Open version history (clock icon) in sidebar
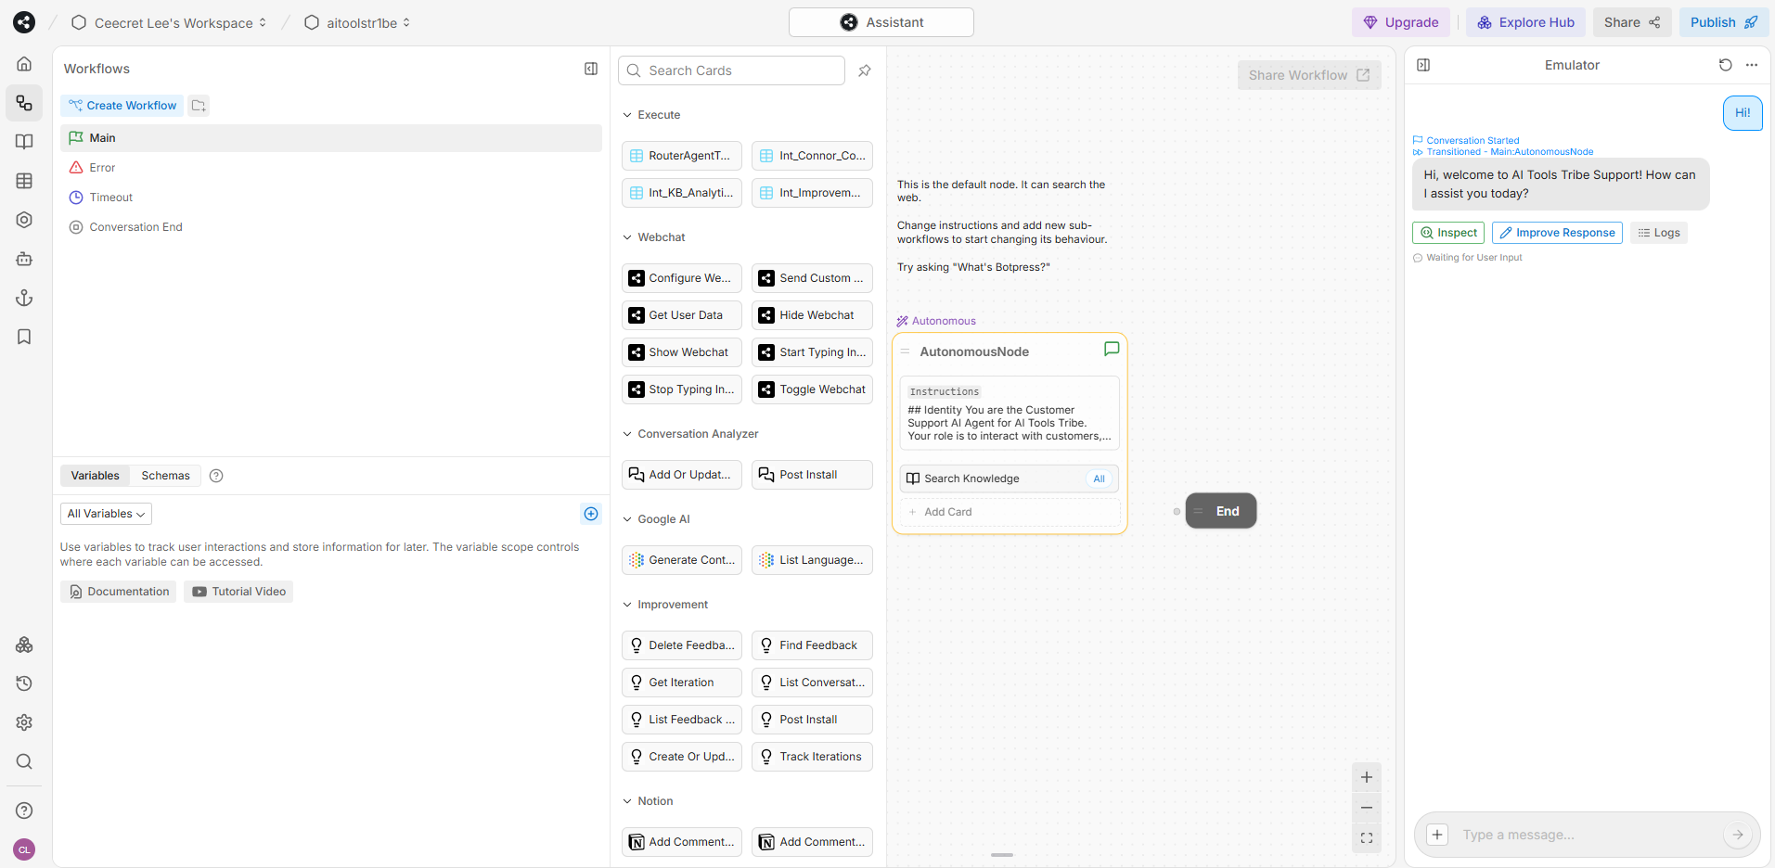The height and width of the screenshot is (868, 1775). point(24,683)
